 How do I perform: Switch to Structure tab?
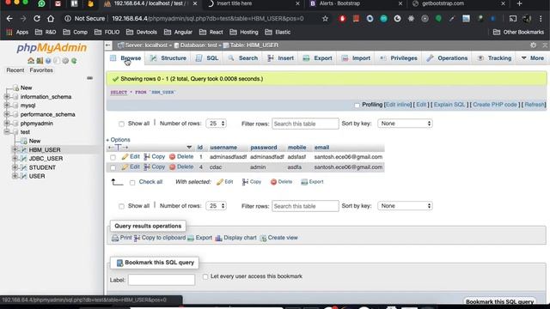(x=168, y=58)
